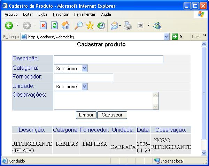Open the Messenger icon in toolbar

pos(157,25)
